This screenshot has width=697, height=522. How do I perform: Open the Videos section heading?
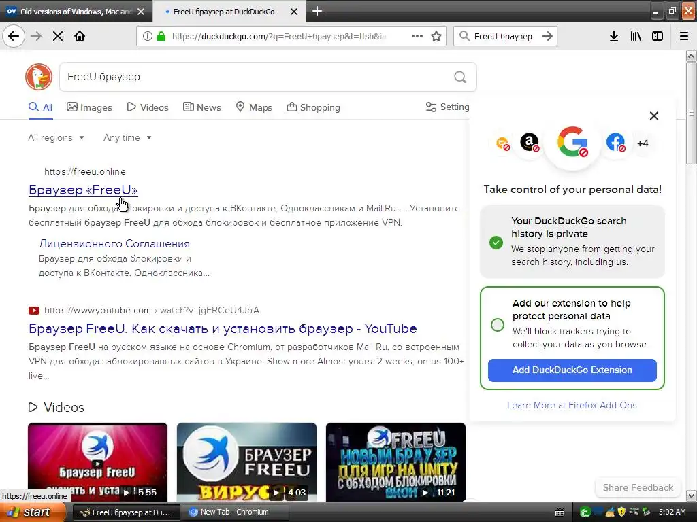point(56,407)
